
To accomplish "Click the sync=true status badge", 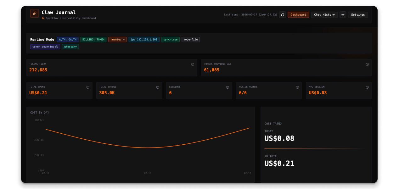I will coord(171,40).
